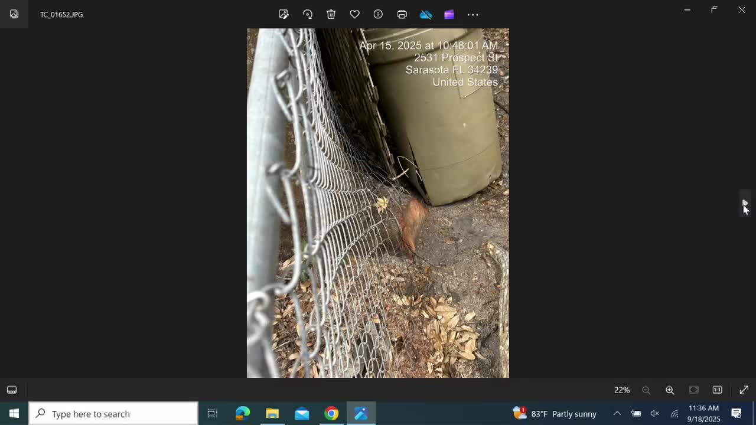Click the TC_01652.JPG file name
Screen dimensions: 756x425
pyautogui.click(x=61, y=15)
